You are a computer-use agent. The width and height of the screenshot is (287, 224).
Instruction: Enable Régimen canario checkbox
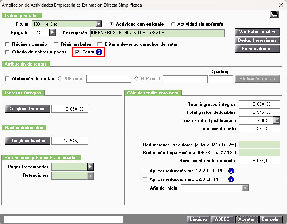[x=7, y=44]
